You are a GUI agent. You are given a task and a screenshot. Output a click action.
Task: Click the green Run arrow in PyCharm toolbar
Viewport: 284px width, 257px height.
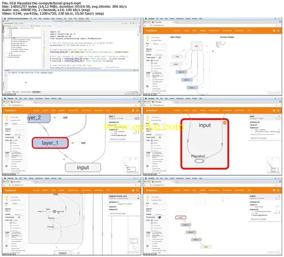click(x=131, y=23)
